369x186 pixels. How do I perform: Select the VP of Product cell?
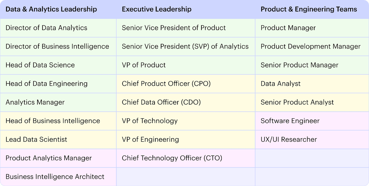(x=144, y=65)
